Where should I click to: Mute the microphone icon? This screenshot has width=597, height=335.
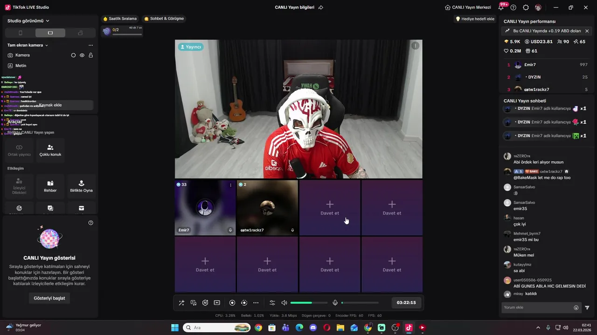(x=335, y=303)
